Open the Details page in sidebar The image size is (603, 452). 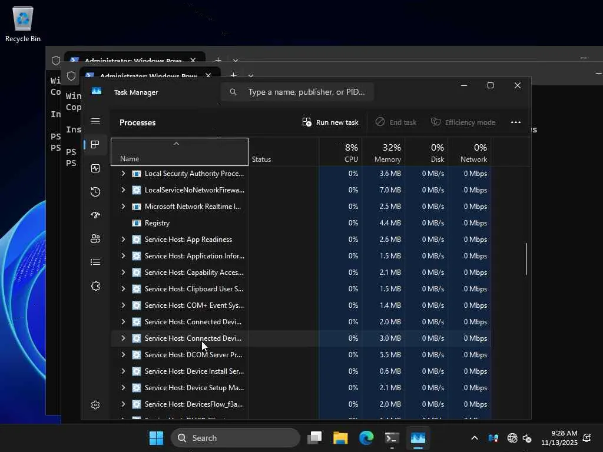click(95, 262)
